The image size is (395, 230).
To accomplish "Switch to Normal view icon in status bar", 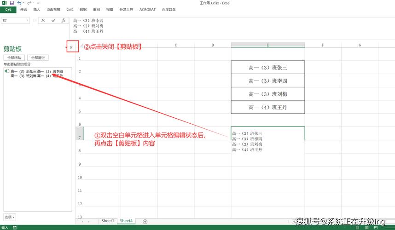I will [357, 228].
